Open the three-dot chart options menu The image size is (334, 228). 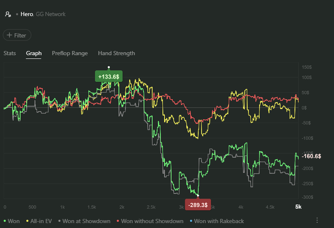click(317, 220)
